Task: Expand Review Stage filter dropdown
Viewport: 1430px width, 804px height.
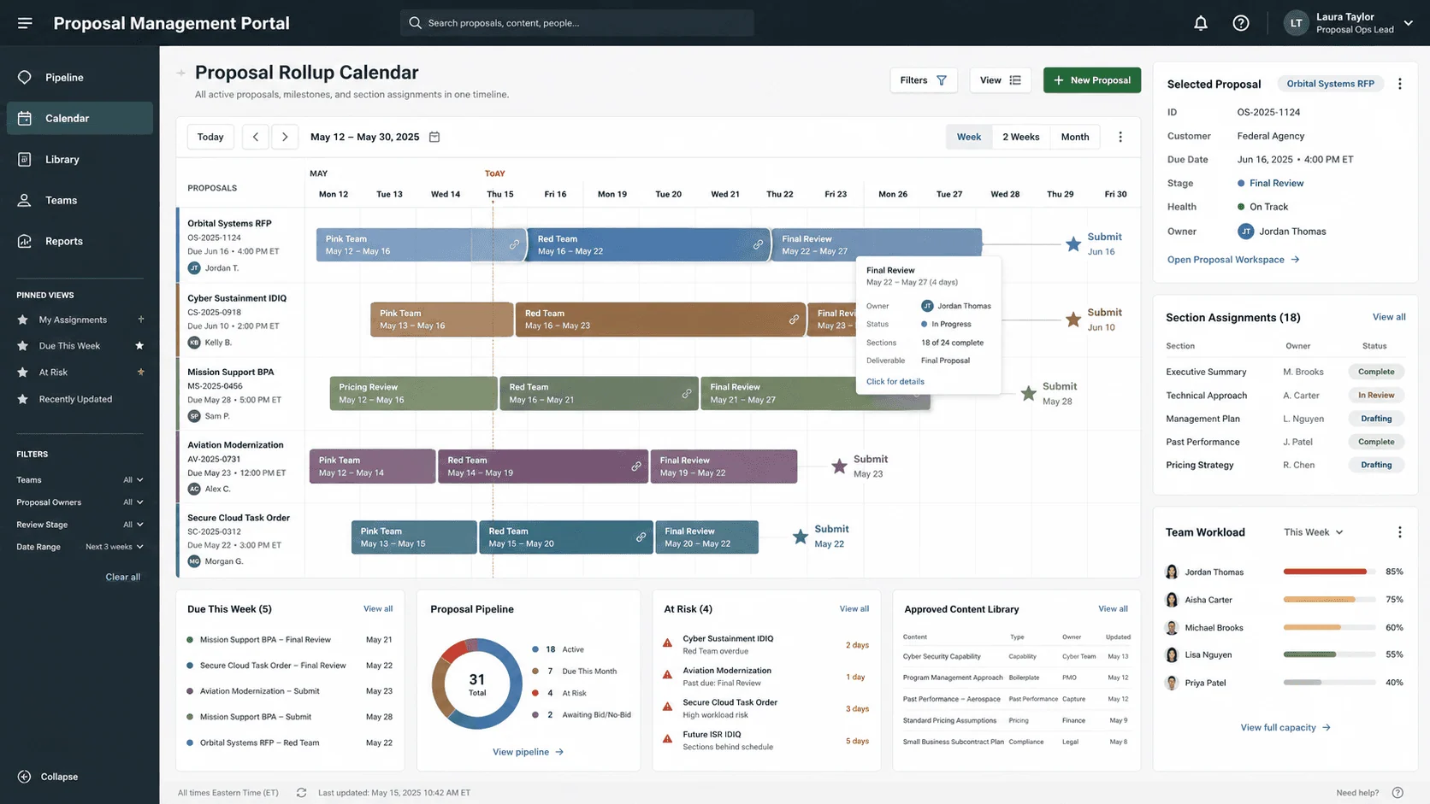Action: pyautogui.click(x=133, y=525)
